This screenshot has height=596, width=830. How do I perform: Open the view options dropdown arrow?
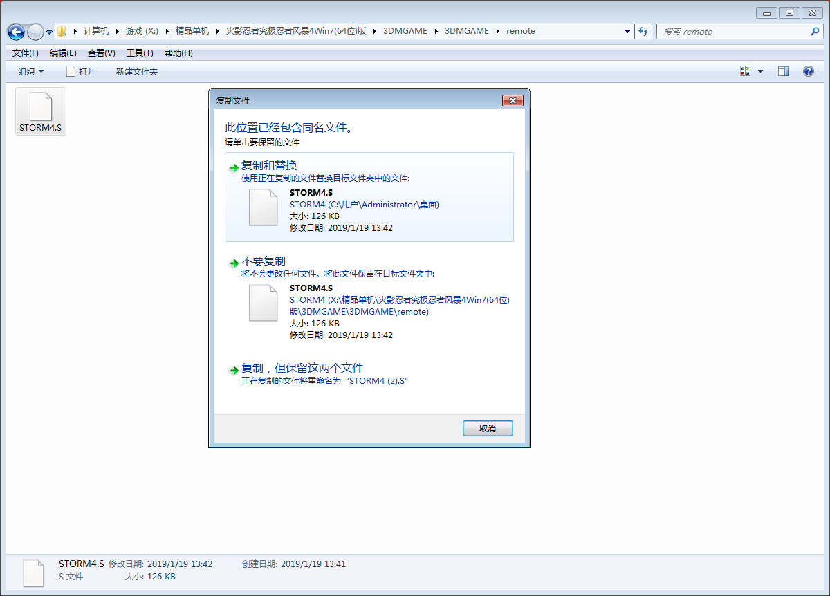760,71
